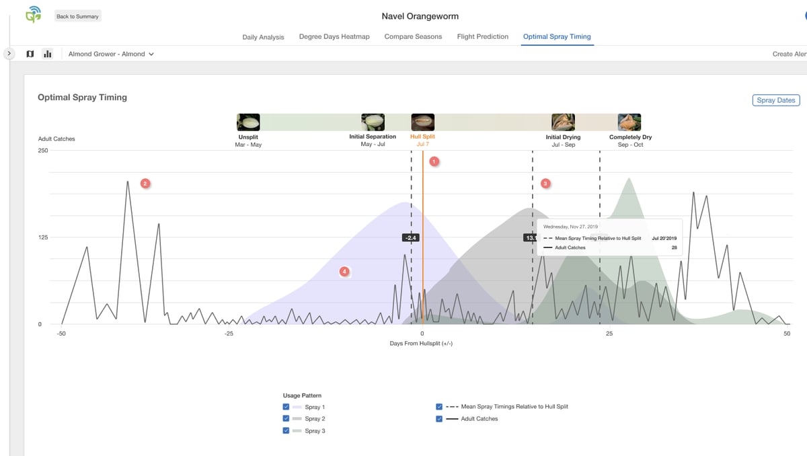Open the Almond Grower - Almond dropdown

[111, 54]
